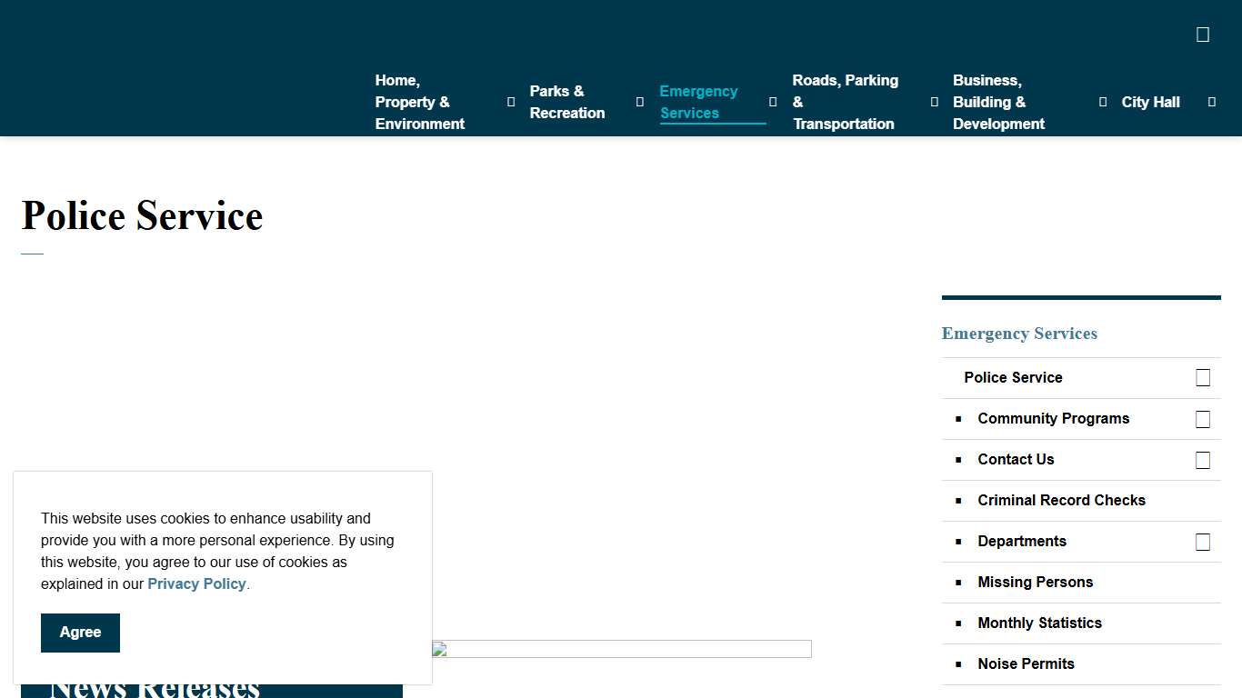Open the Parks & Recreation menu item

point(566,102)
